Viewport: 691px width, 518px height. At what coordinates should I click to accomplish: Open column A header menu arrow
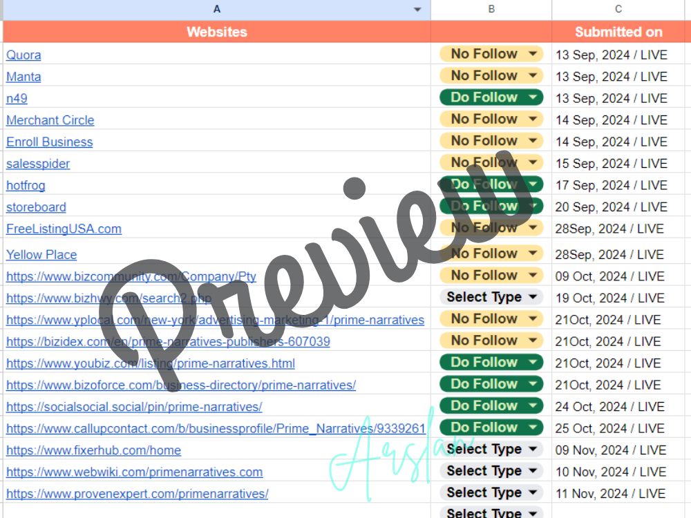tap(417, 10)
